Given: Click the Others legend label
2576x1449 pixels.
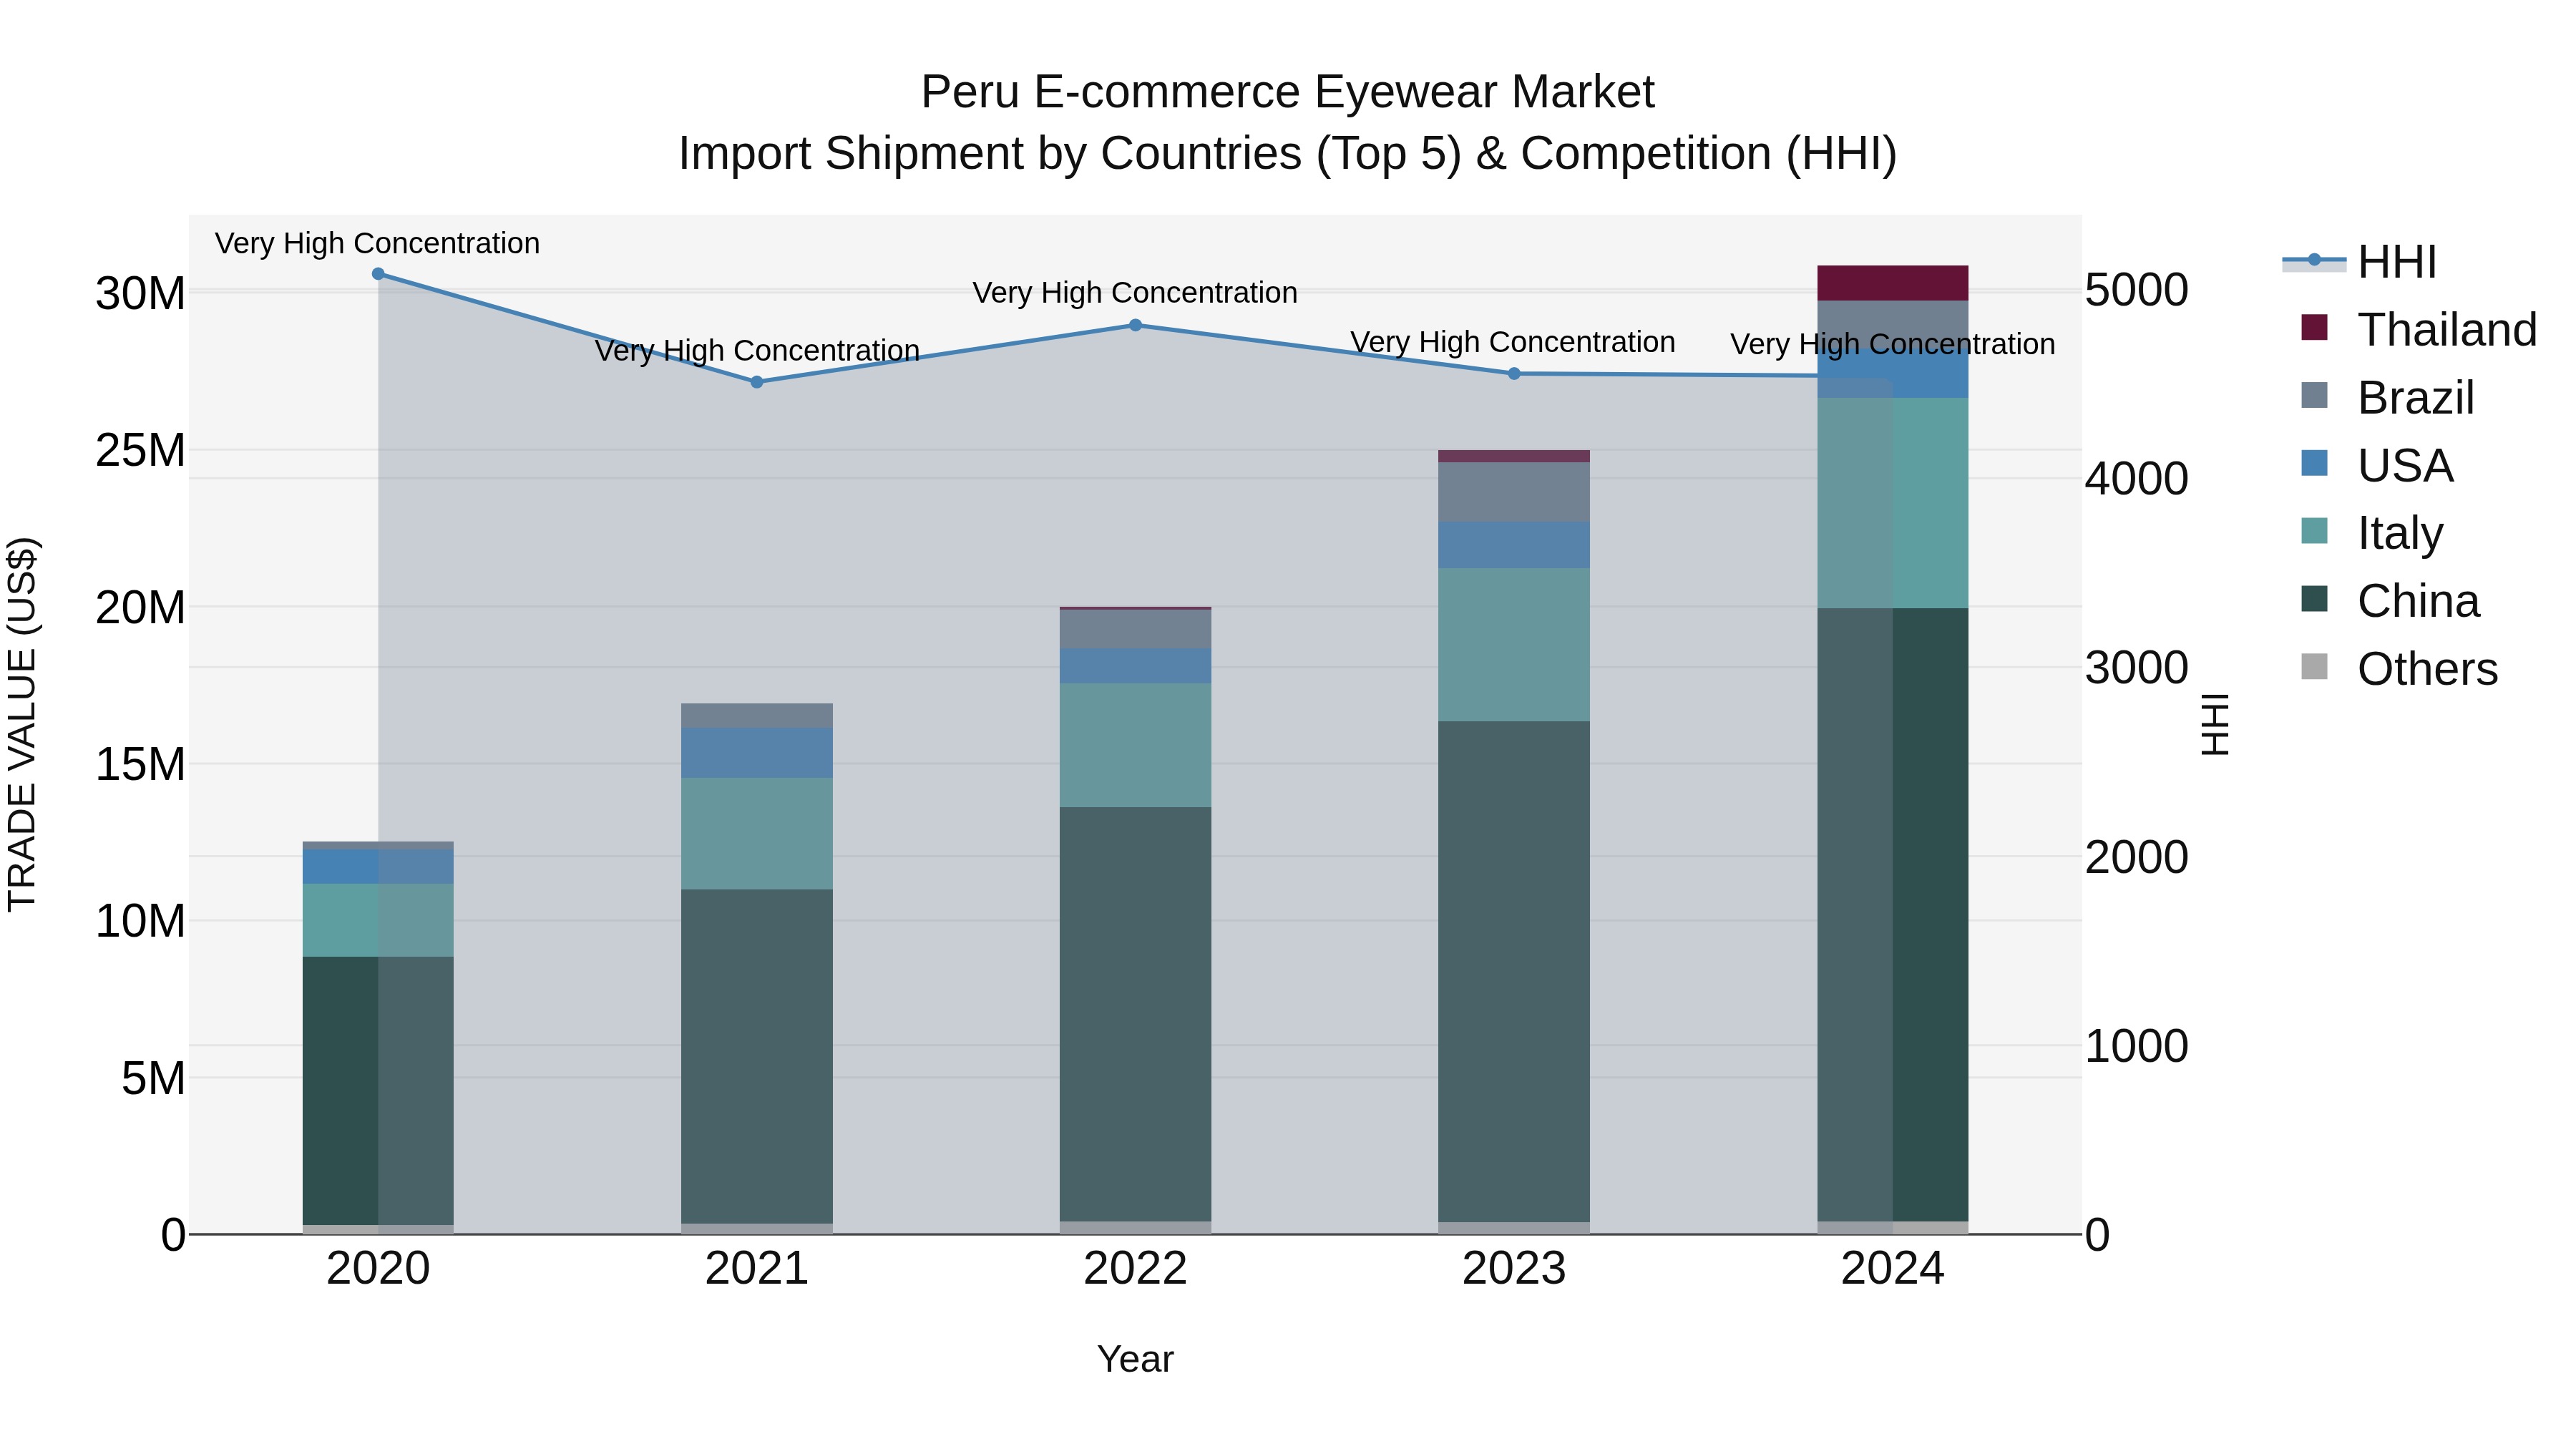Looking at the screenshot, I should point(2427,669).
